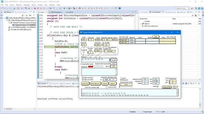This screenshot has height=114, width=204.
Task: Switch to the Debug perspective icon at far right
Action: tap(202, 9)
